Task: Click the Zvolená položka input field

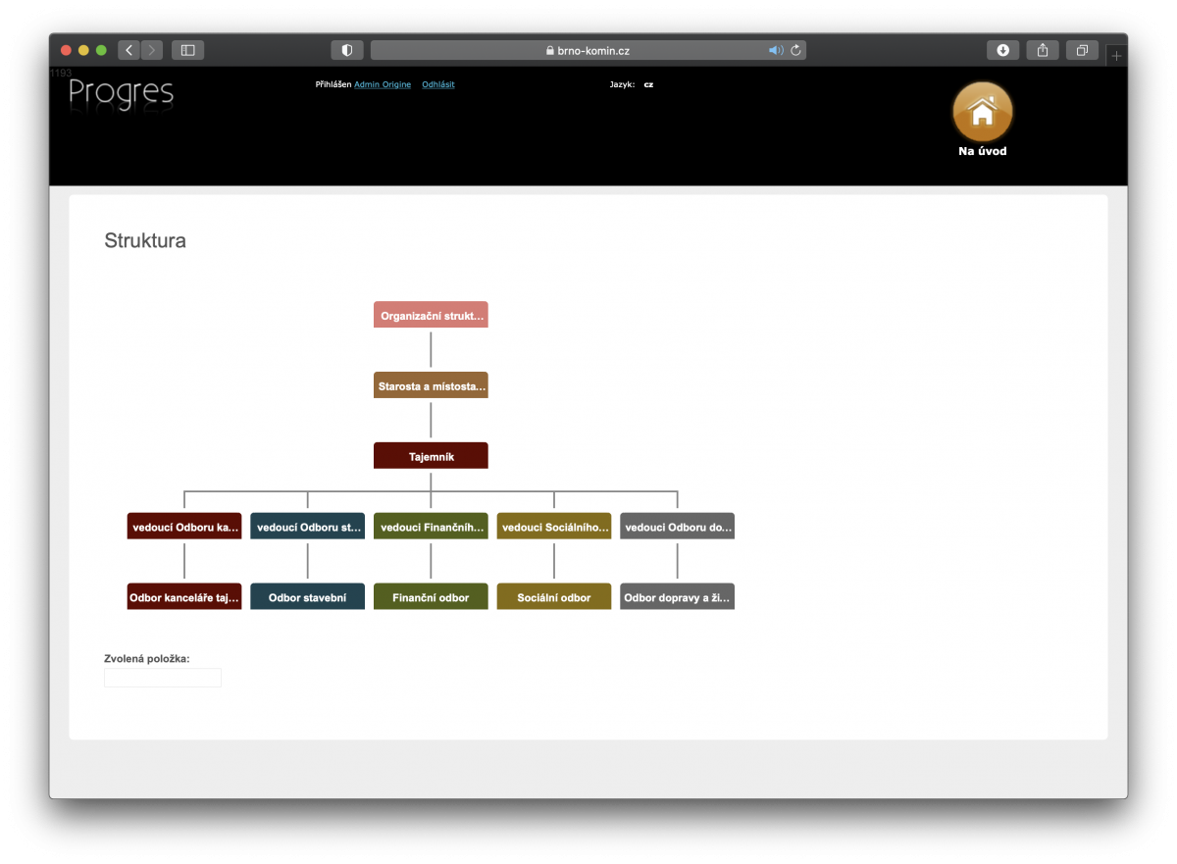Action: [x=163, y=678]
